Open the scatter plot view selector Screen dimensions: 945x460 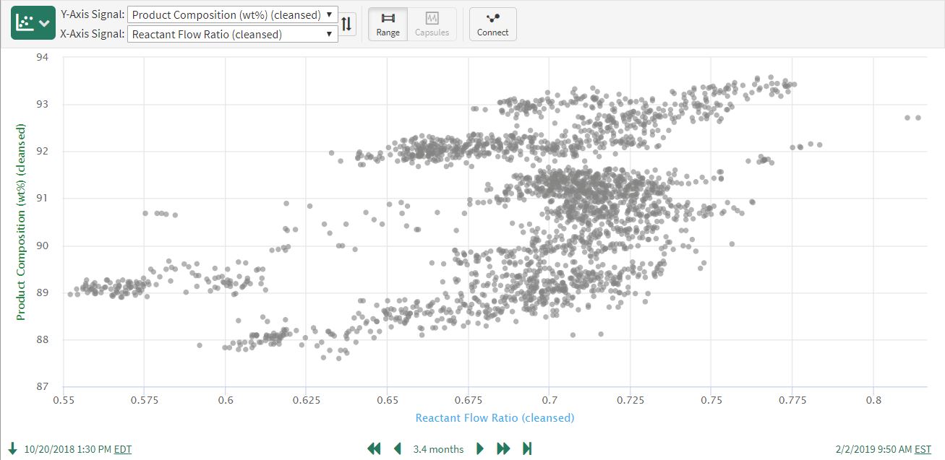point(33,23)
